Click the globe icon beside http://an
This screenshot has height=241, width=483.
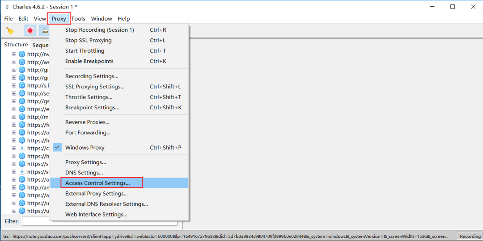[x=22, y=187]
